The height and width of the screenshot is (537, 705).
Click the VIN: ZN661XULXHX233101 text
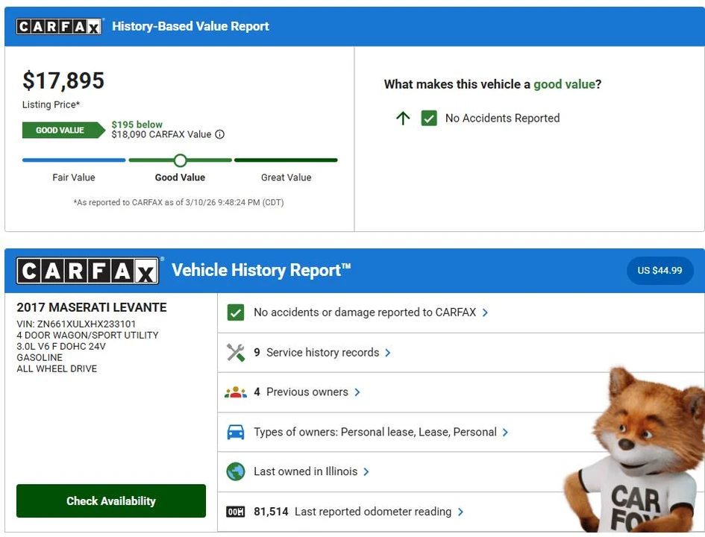point(76,324)
